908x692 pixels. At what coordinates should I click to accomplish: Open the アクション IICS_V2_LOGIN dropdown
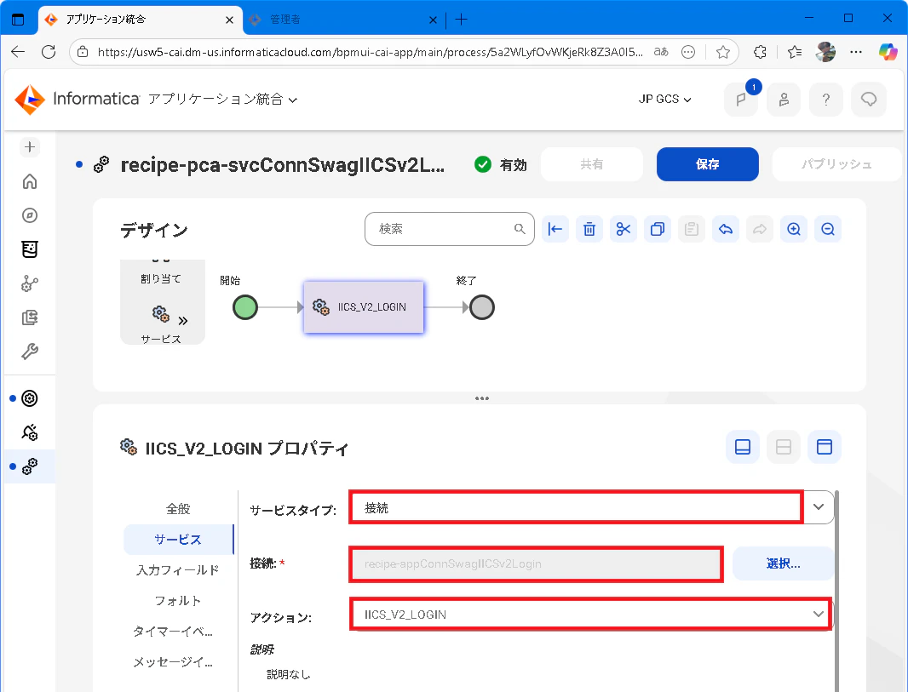click(590, 614)
